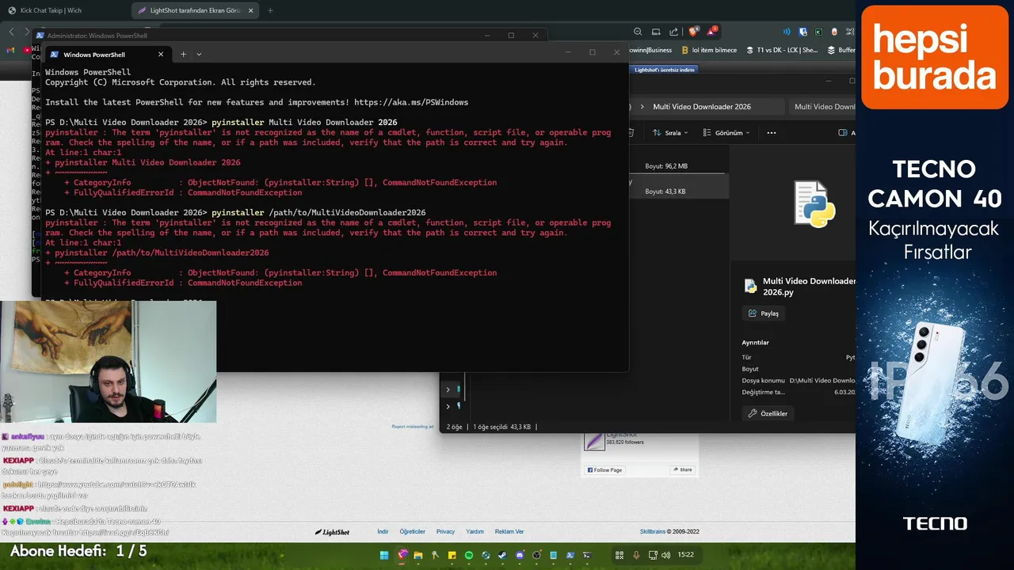Click Multi Video Downloader 2026 breadcrumb in Explorer
Screen dimensions: 1014x570
click(702, 107)
